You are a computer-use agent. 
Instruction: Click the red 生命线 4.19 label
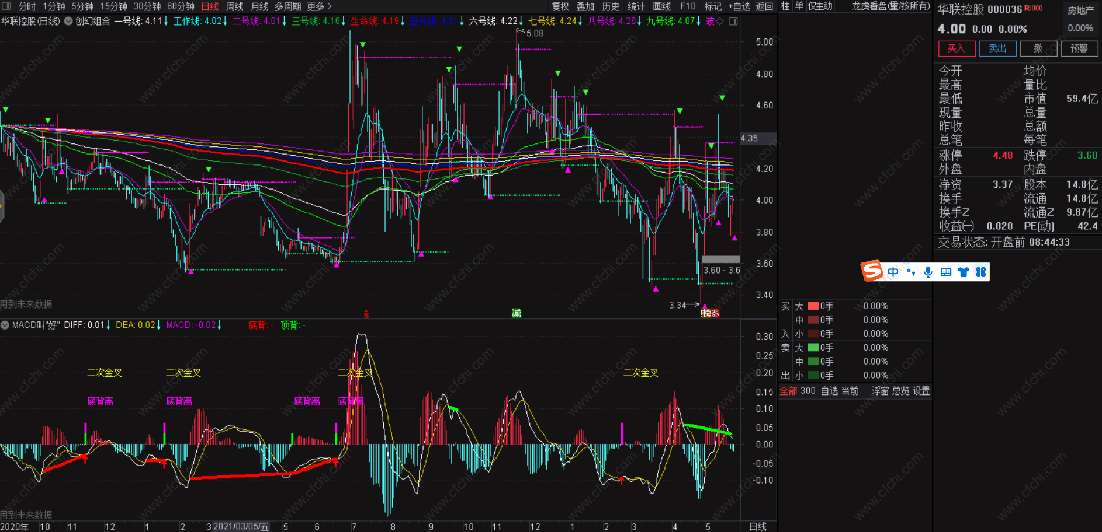click(377, 21)
